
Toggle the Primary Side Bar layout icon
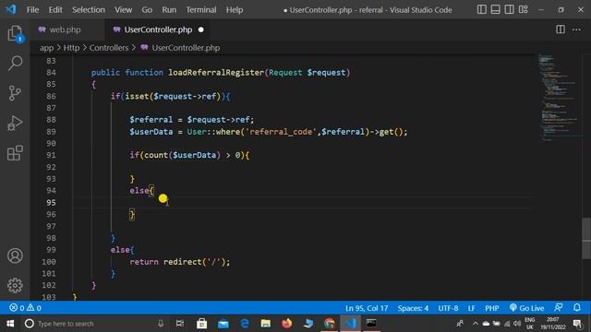click(x=481, y=9)
